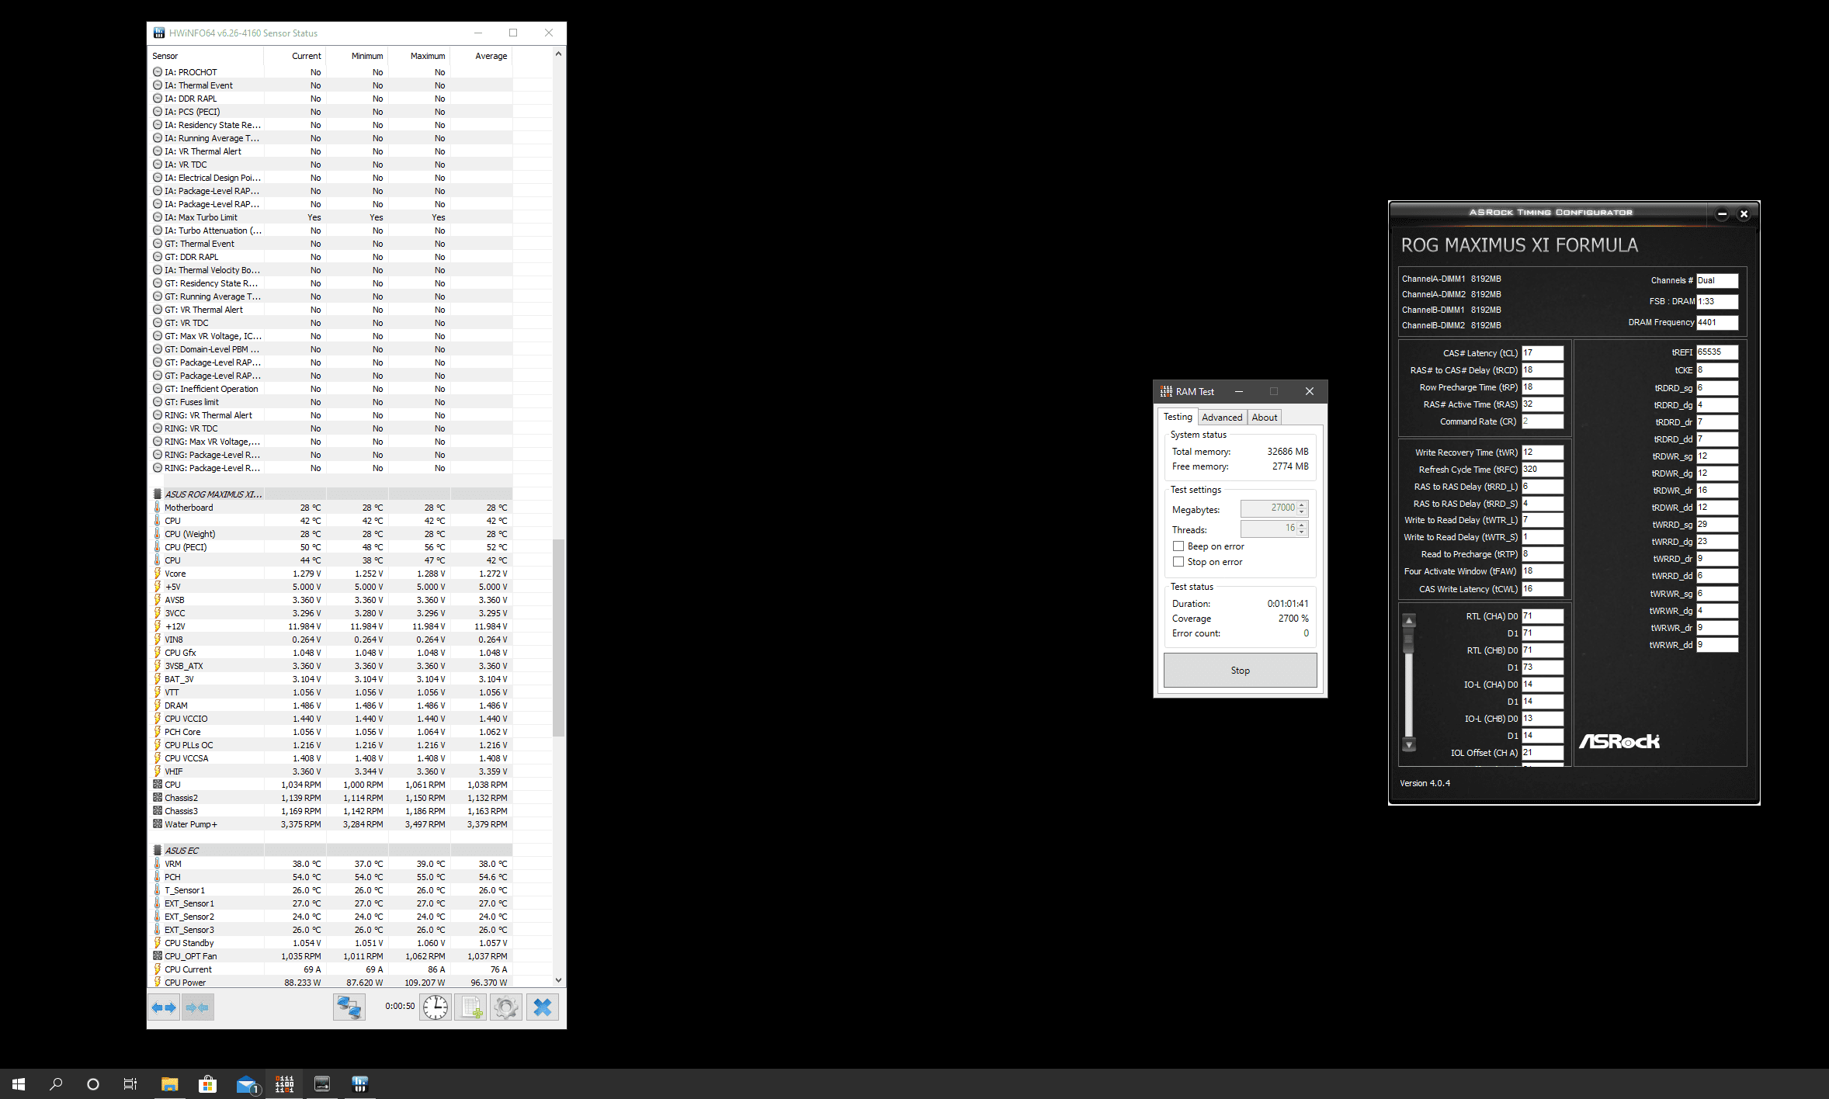This screenshot has width=1829, height=1099.
Task: Click RTL list scroll up arrow in Timing Configurator
Action: coord(1409,620)
